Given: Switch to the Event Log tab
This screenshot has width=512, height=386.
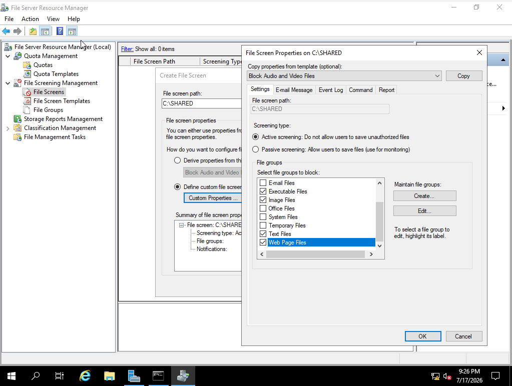Looking at the screenshot, I should 331,90.
